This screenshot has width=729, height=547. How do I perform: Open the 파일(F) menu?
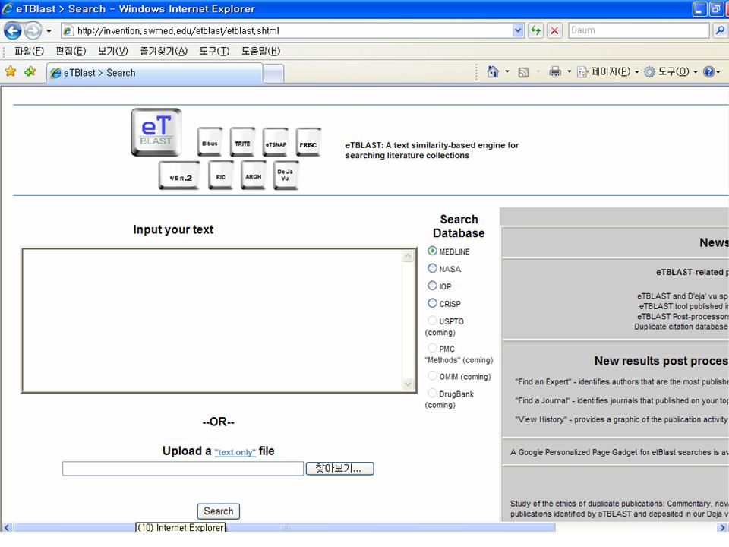[x=29, y=51]
